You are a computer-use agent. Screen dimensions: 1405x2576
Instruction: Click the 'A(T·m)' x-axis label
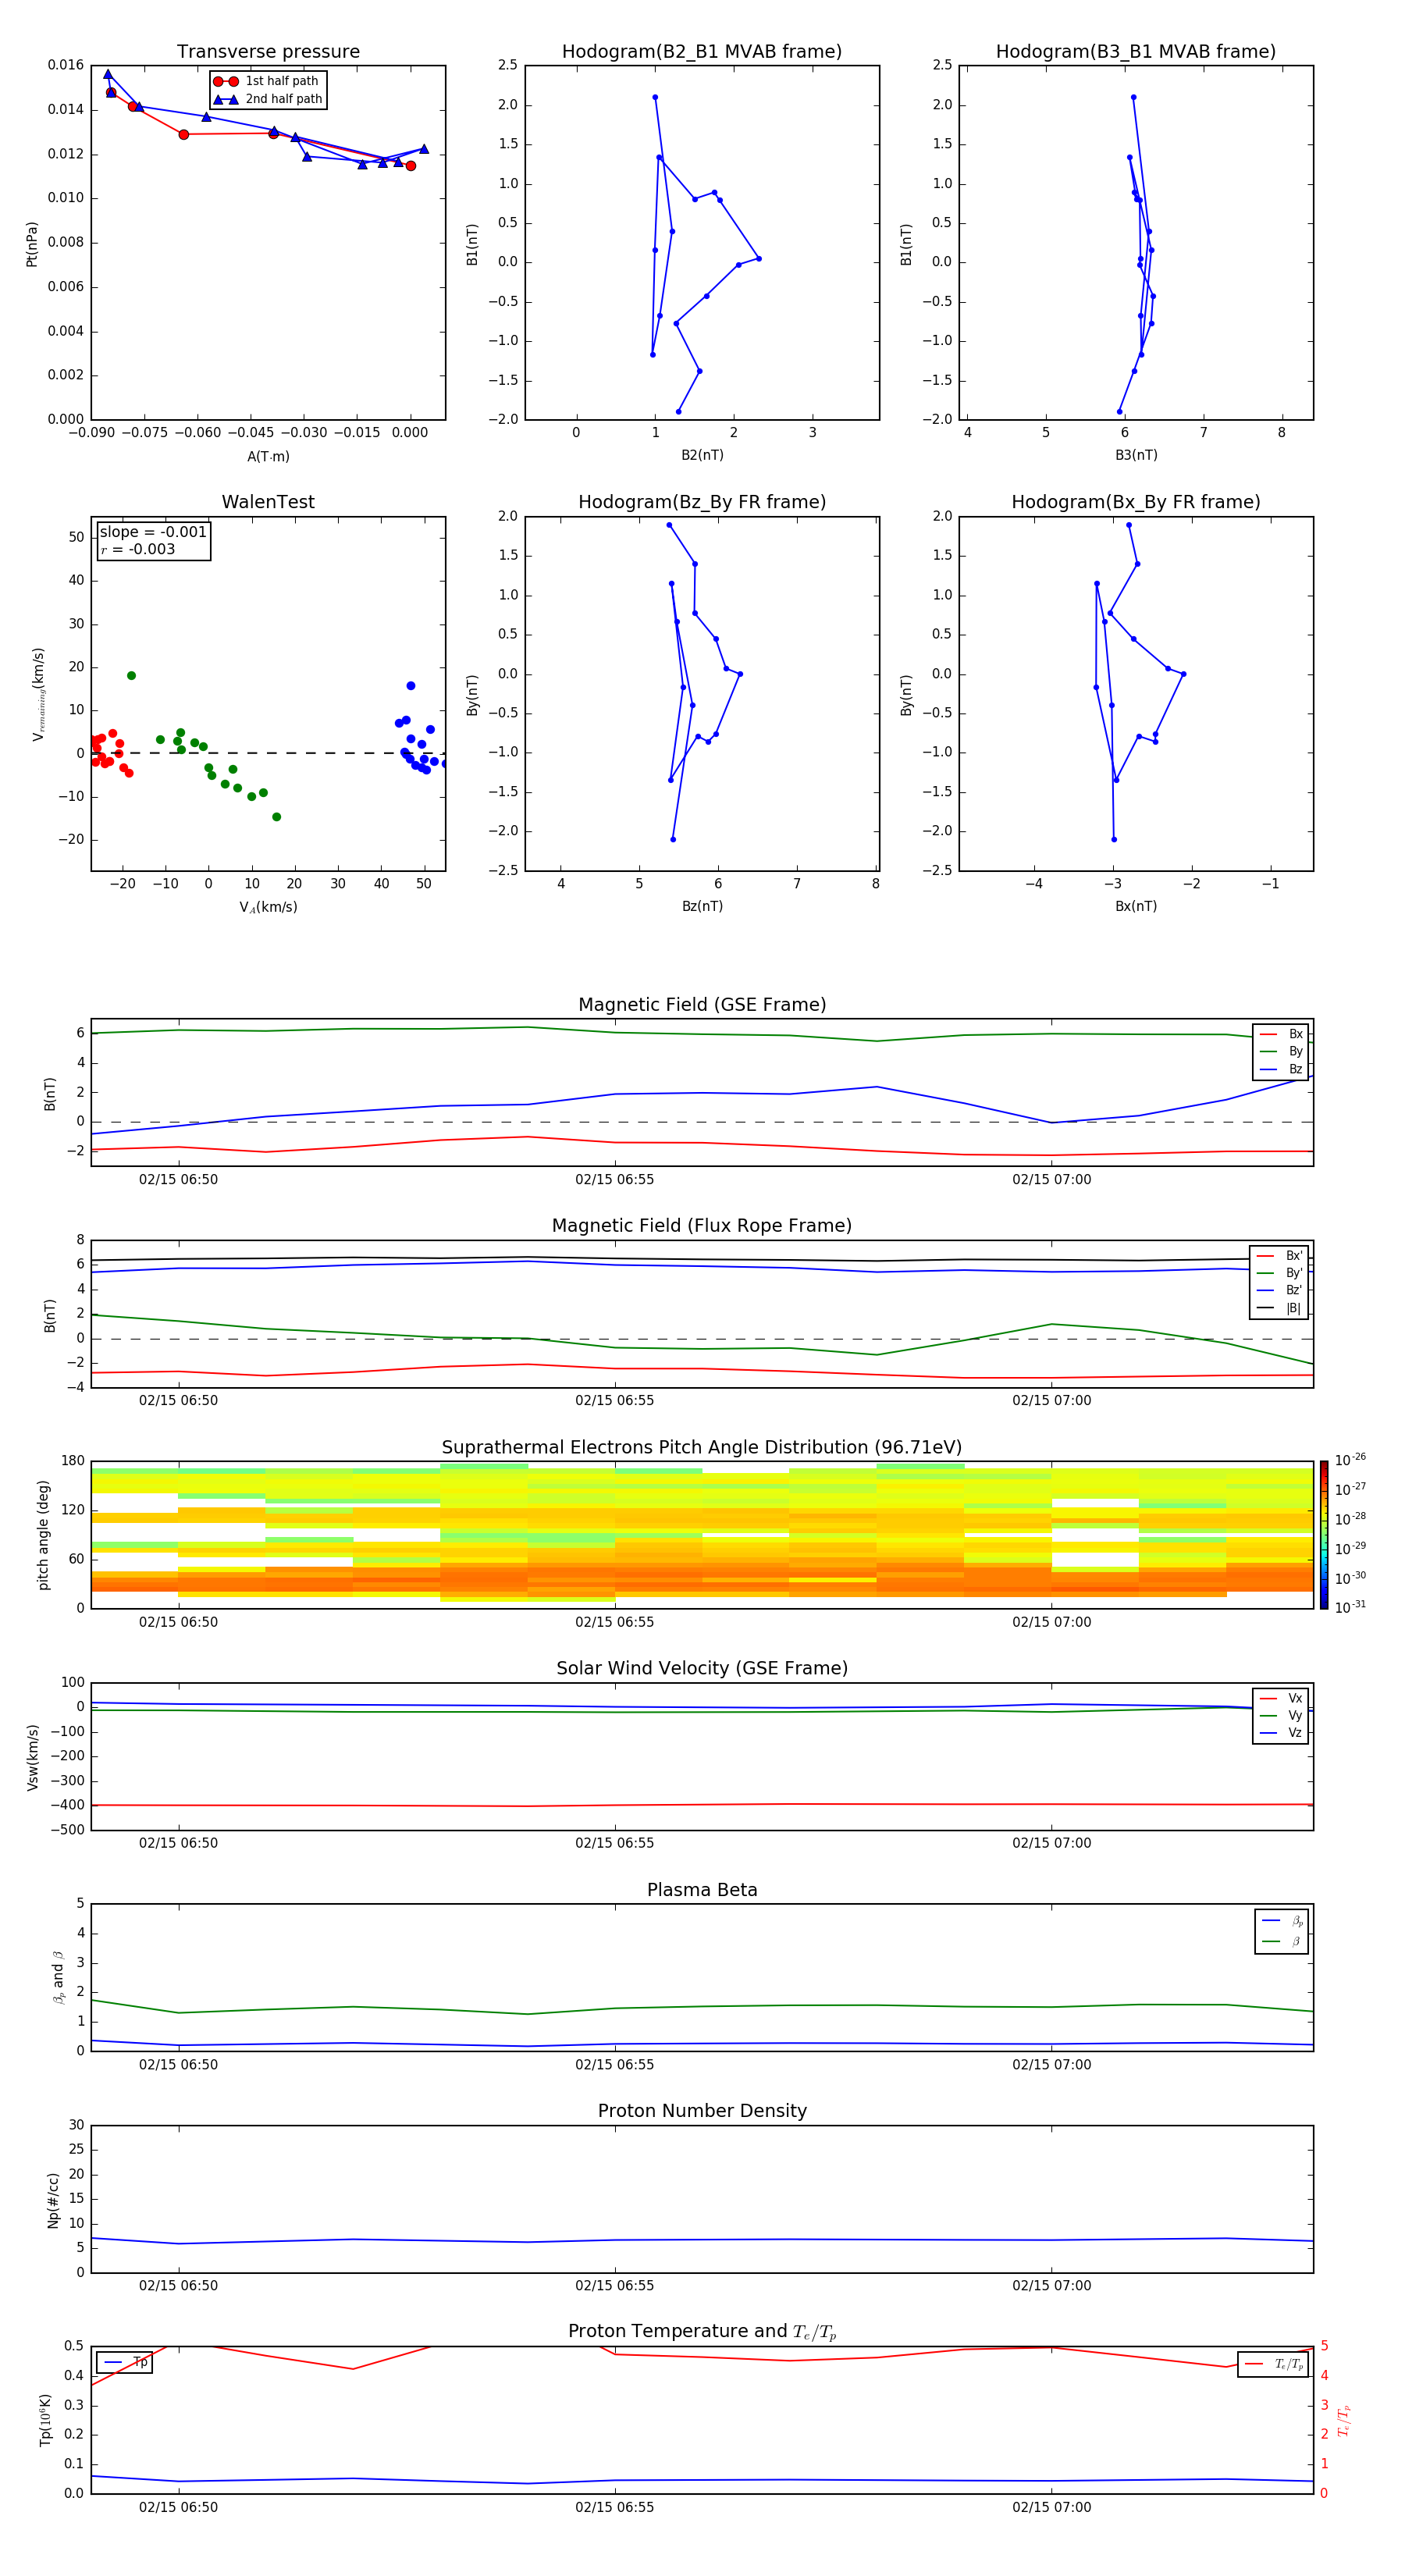[x=268, y=456]
